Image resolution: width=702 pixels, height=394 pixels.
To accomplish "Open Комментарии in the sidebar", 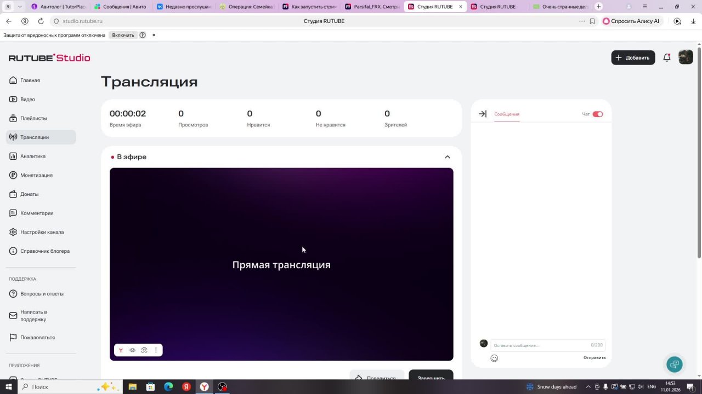I will click(41, 213).
